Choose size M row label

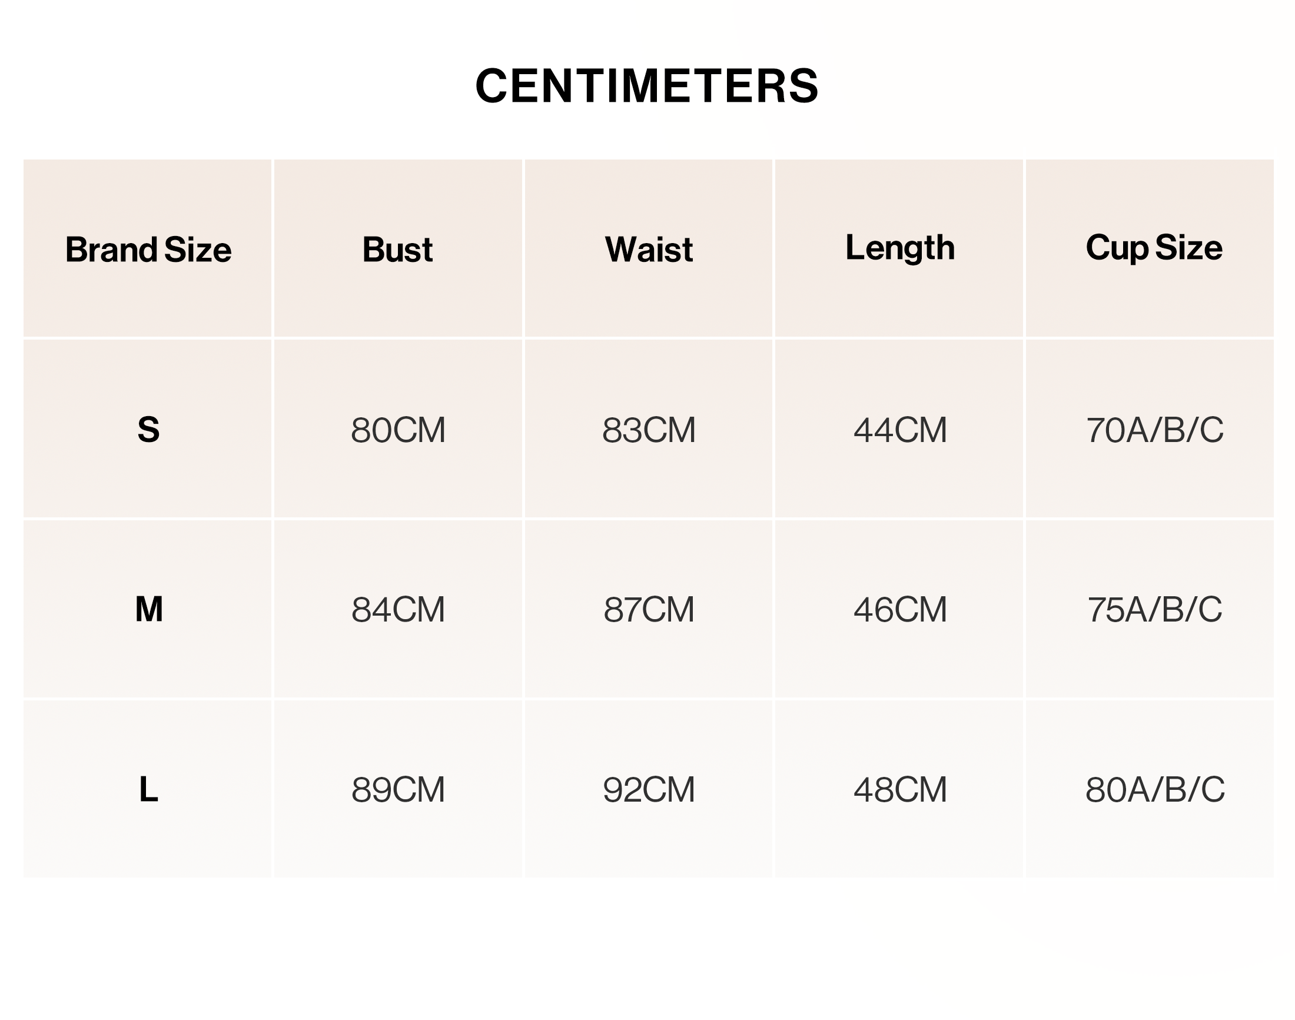pyautogui.click(x=149, y=609)
